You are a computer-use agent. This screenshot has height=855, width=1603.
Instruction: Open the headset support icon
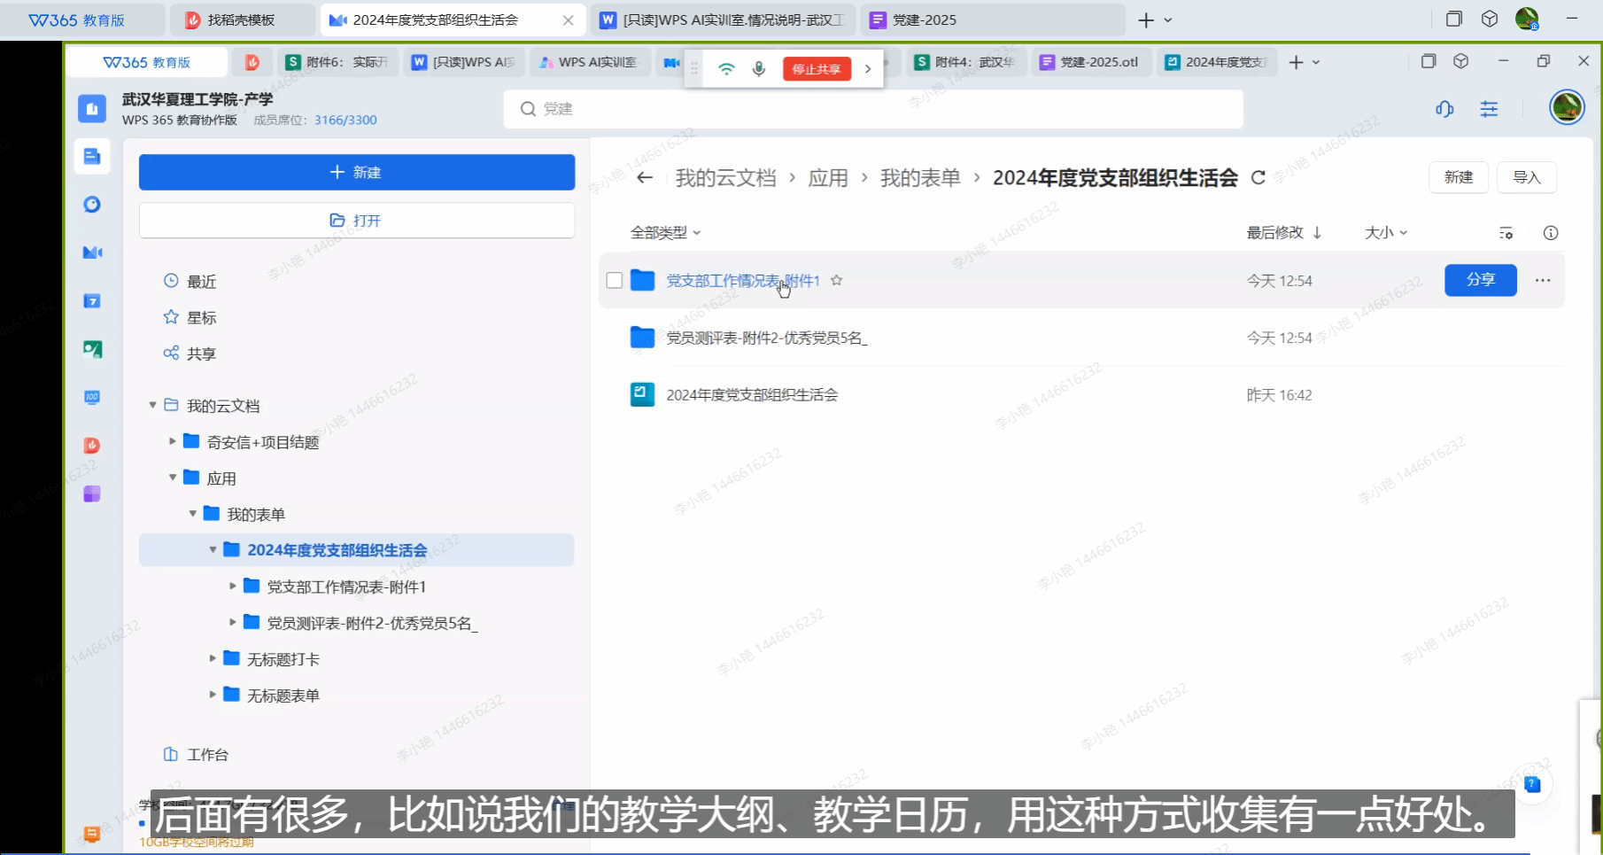[x=1444, y=109]
